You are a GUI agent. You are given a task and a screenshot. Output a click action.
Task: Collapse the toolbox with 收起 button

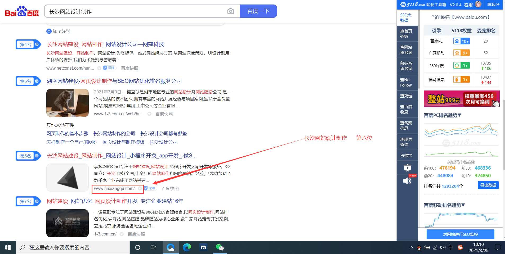[493, 4]
